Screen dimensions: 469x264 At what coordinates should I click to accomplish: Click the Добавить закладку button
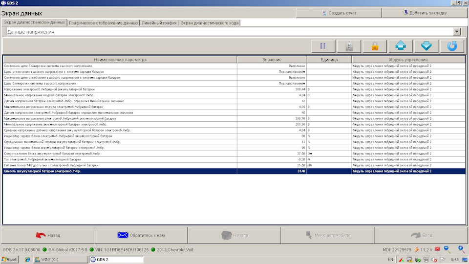(425, 13)
